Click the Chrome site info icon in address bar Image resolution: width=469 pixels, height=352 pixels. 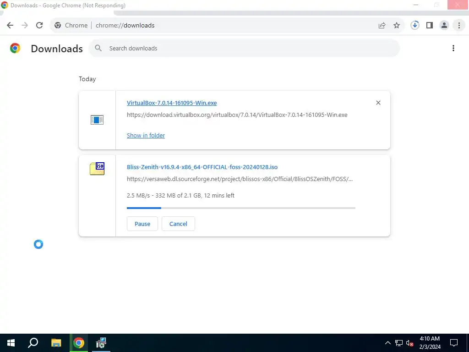click(x=58, y=26)
